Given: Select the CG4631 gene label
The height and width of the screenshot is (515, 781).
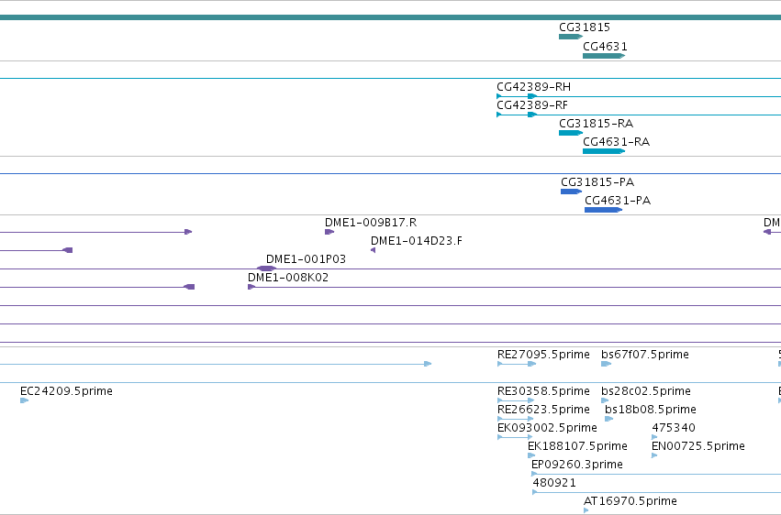Looking at the screenshot, I should [605, 46].
